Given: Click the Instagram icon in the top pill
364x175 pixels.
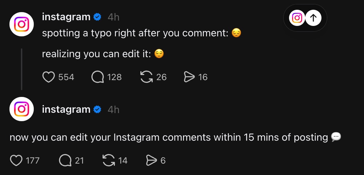Looking at the screenshot, I should pyautogui.click(x=297, y=18).
